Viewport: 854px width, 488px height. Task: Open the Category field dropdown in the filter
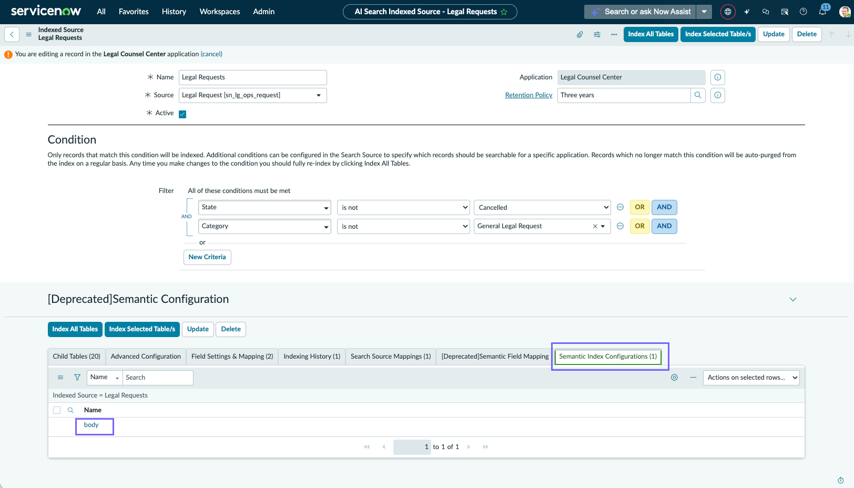[265, 226]
